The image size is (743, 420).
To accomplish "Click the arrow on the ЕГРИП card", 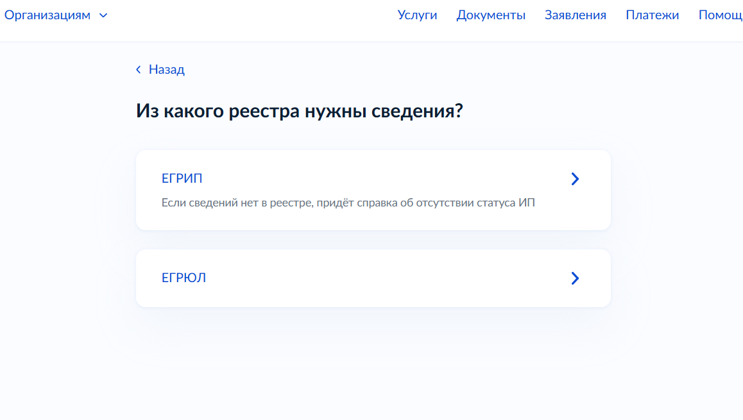I will click(575, 179).
